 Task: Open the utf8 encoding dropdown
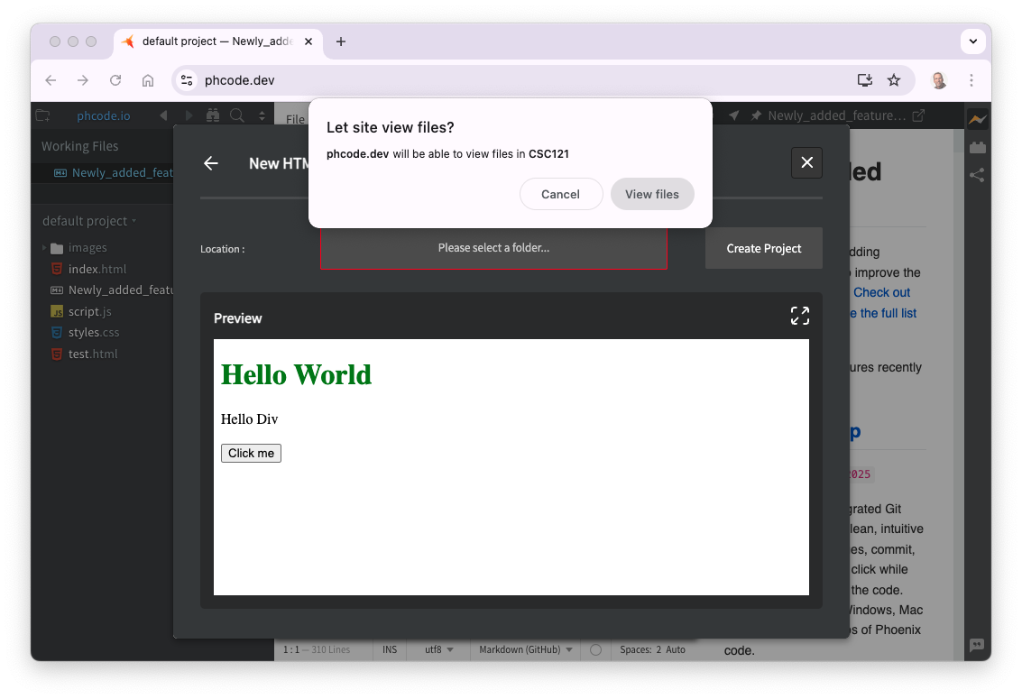click(437, 649)
